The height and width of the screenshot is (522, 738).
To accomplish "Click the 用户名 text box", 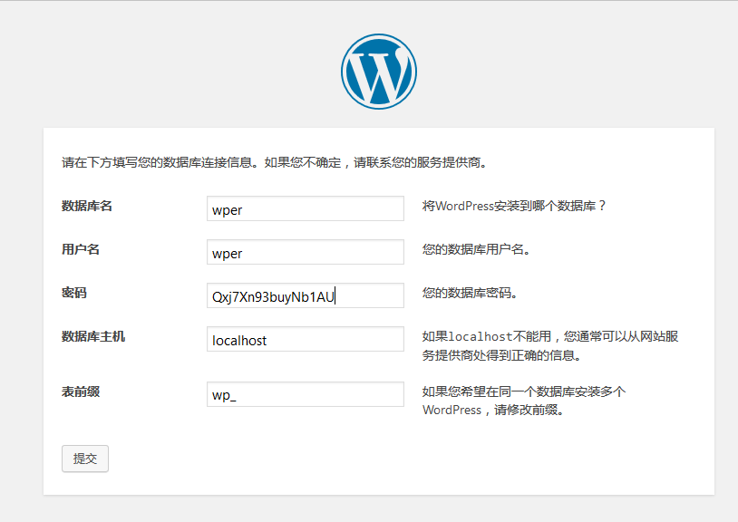I will point(305,253).
